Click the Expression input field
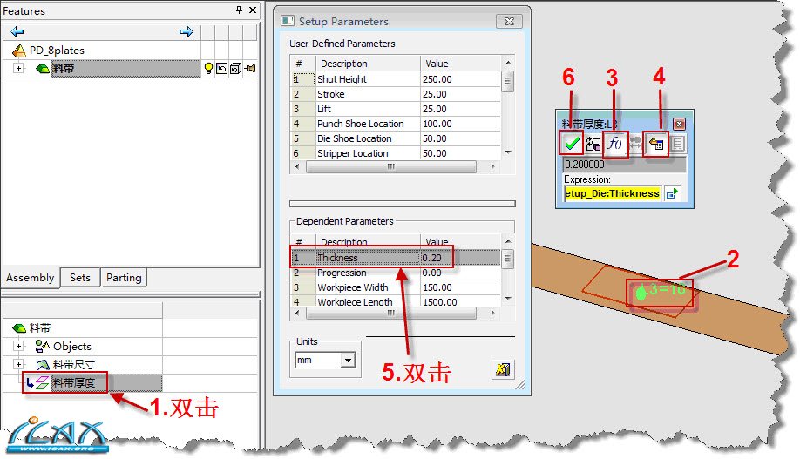The height and width of the screenshot is (459, 800). pyautogui.click(x=613, y=193)
